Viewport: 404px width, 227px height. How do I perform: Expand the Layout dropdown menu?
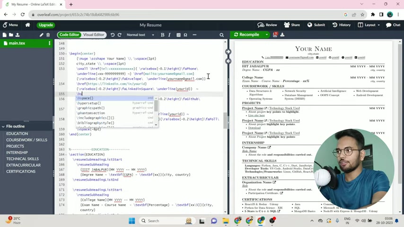(x=372, y=25)
